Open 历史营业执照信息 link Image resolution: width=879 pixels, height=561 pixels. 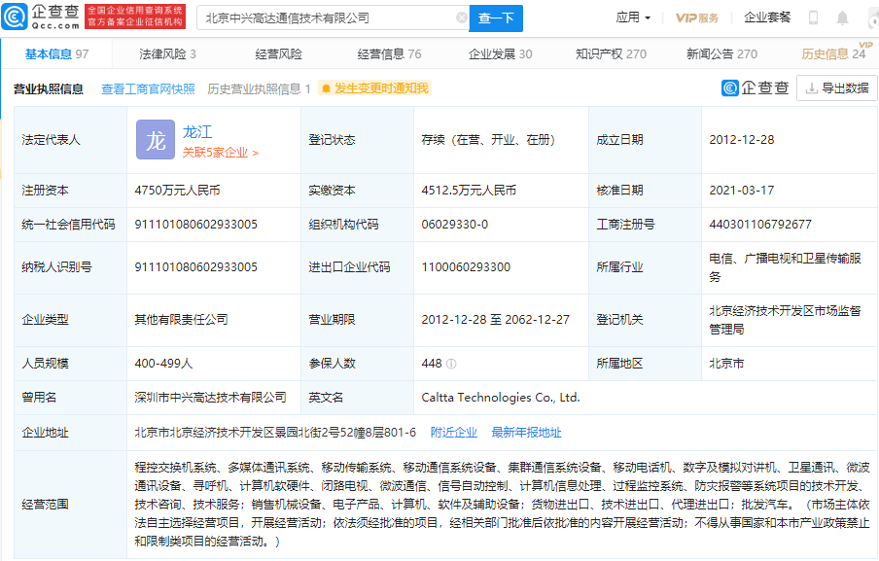pos(259,89)
